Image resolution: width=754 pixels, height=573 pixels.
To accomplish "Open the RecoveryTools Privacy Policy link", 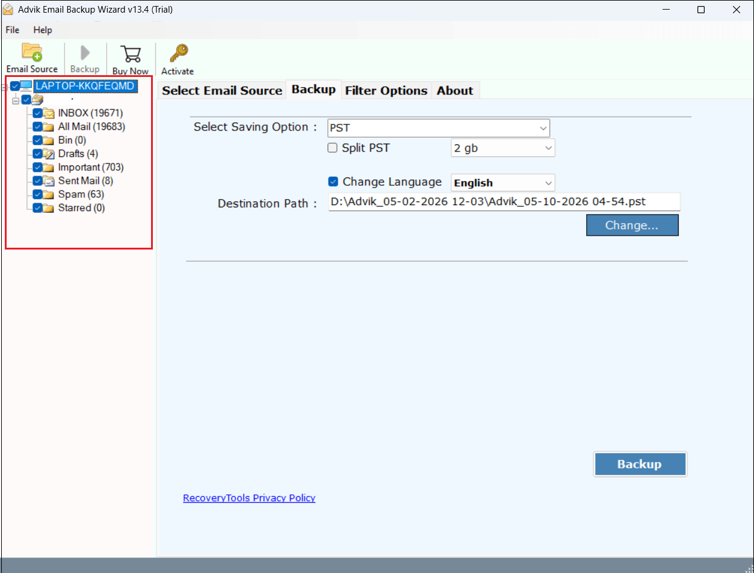I will pyautogui.click(x=249, y=498).
